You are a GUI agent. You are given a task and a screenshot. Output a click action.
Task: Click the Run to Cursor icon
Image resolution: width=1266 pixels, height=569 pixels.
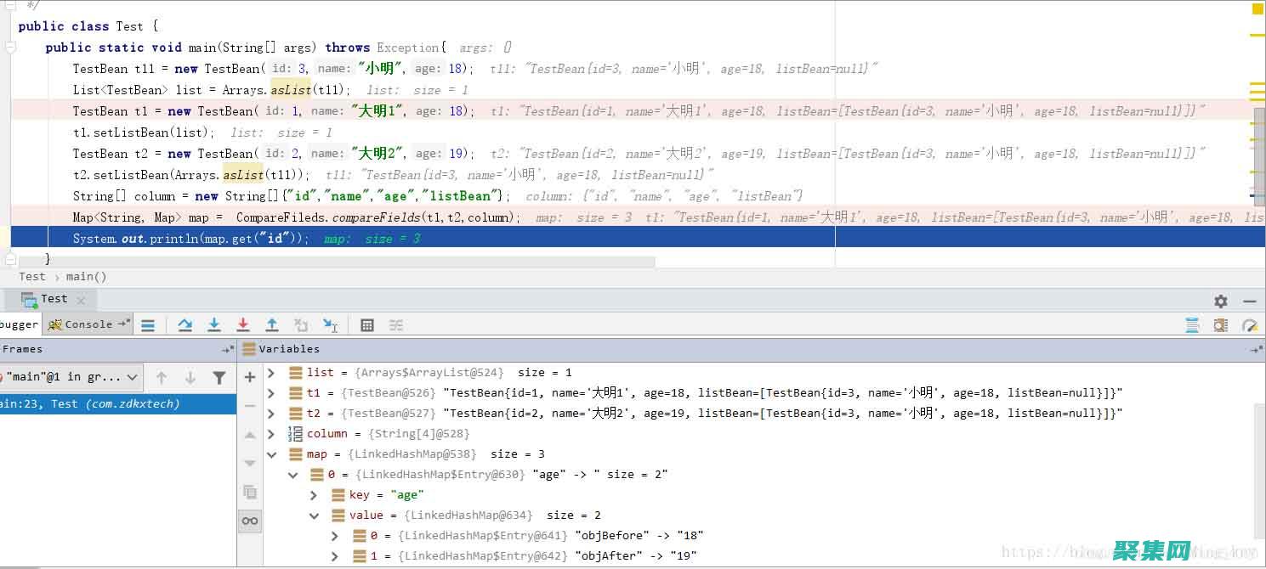tap(330, 325)
